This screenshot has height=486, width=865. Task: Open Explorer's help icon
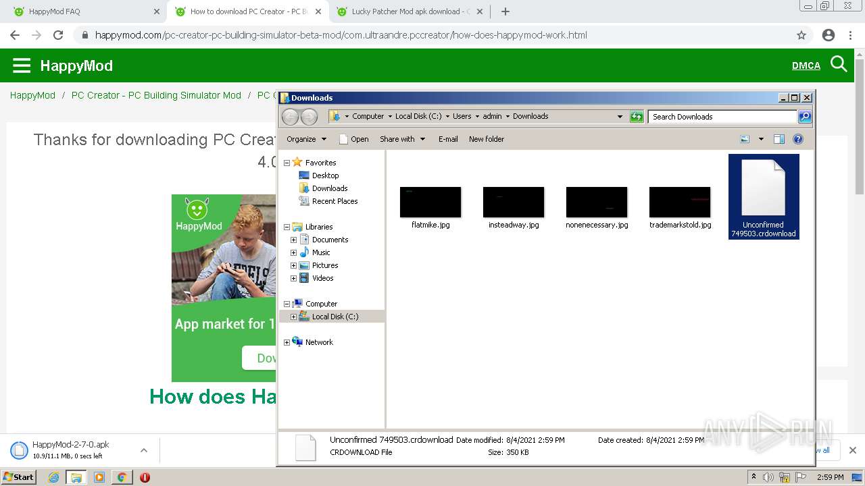[x=797, y=139]
